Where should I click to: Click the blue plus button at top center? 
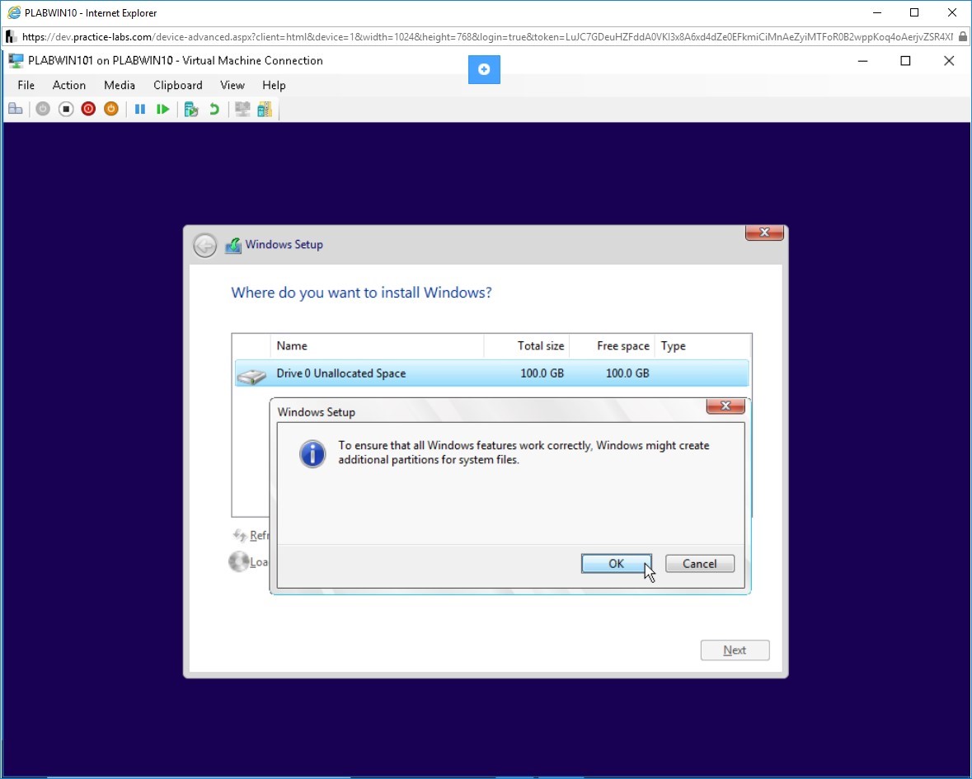pyautogui.click(x=484, y=69)
